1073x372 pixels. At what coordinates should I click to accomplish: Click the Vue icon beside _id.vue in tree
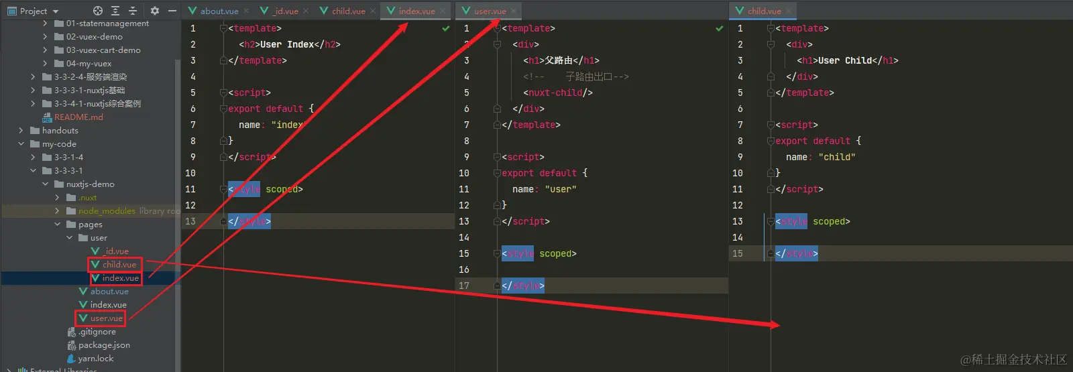tap(95, 251)
